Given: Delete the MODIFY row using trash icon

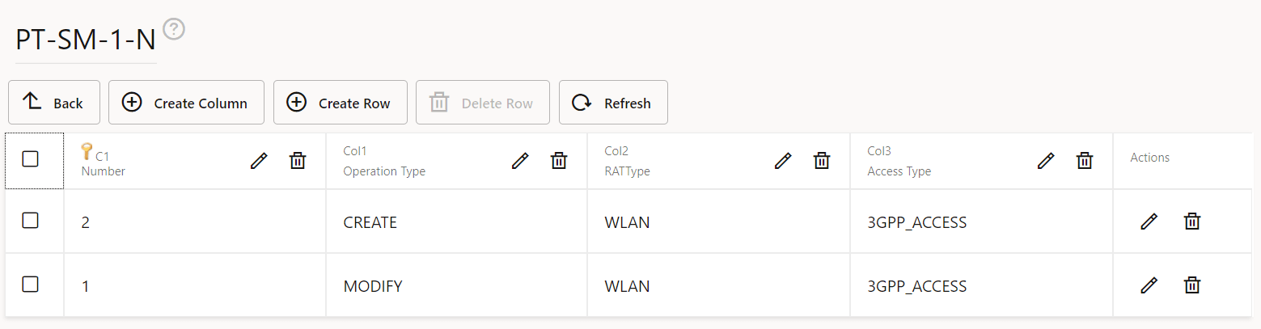Looking at the screenshot, I should tap(1192, 285).
